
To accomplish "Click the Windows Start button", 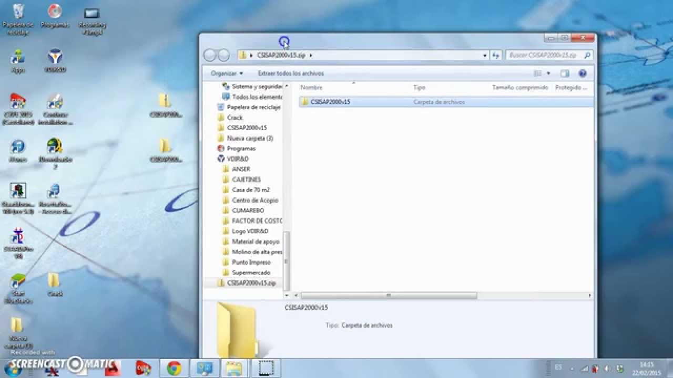I will (x=13, y=369).
